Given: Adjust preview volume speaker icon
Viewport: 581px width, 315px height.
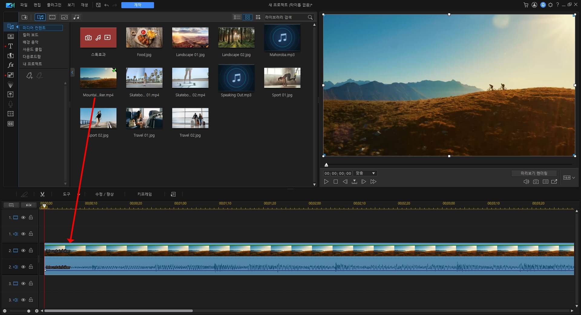Looking at the screenshot, I should [526, 182].
